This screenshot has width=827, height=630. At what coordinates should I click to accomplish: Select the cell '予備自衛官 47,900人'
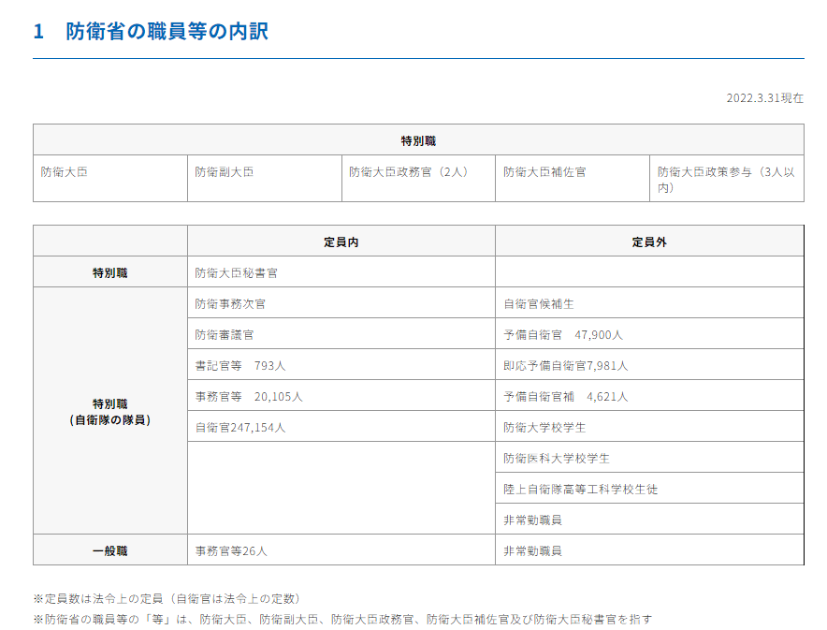click(x=649, y=334)
